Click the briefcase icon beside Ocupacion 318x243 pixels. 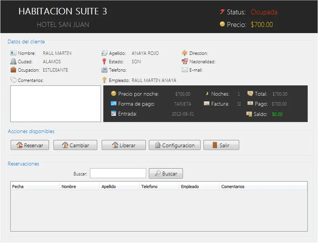13,70
